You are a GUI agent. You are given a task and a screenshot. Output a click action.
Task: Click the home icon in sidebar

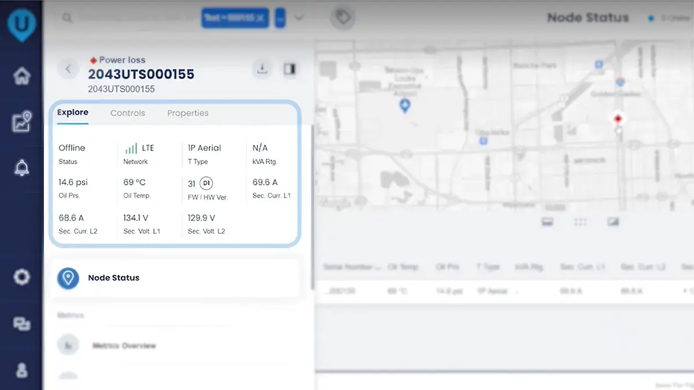pyautogui.click(x=22, y=75)
